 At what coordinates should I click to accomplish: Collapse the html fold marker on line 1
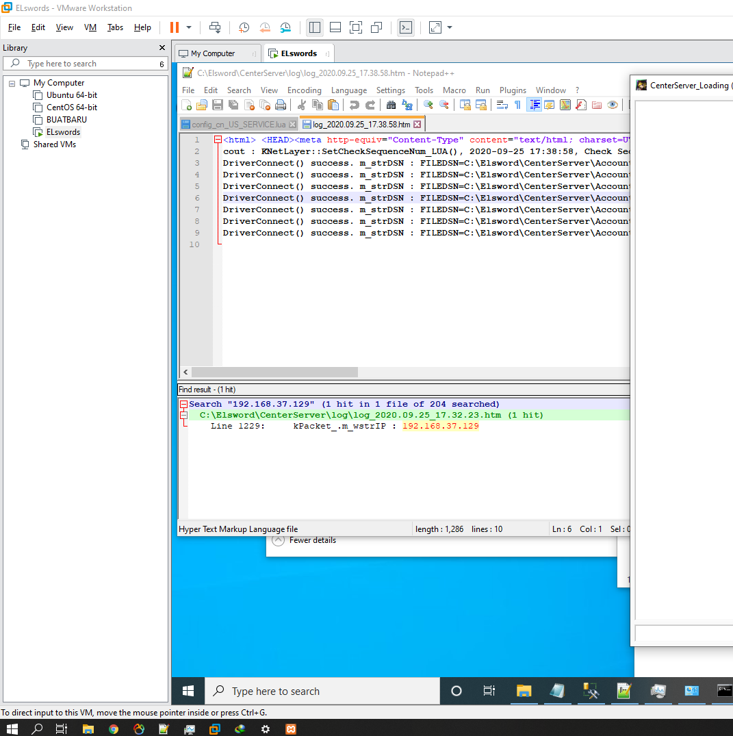click(x=218, y=140)
